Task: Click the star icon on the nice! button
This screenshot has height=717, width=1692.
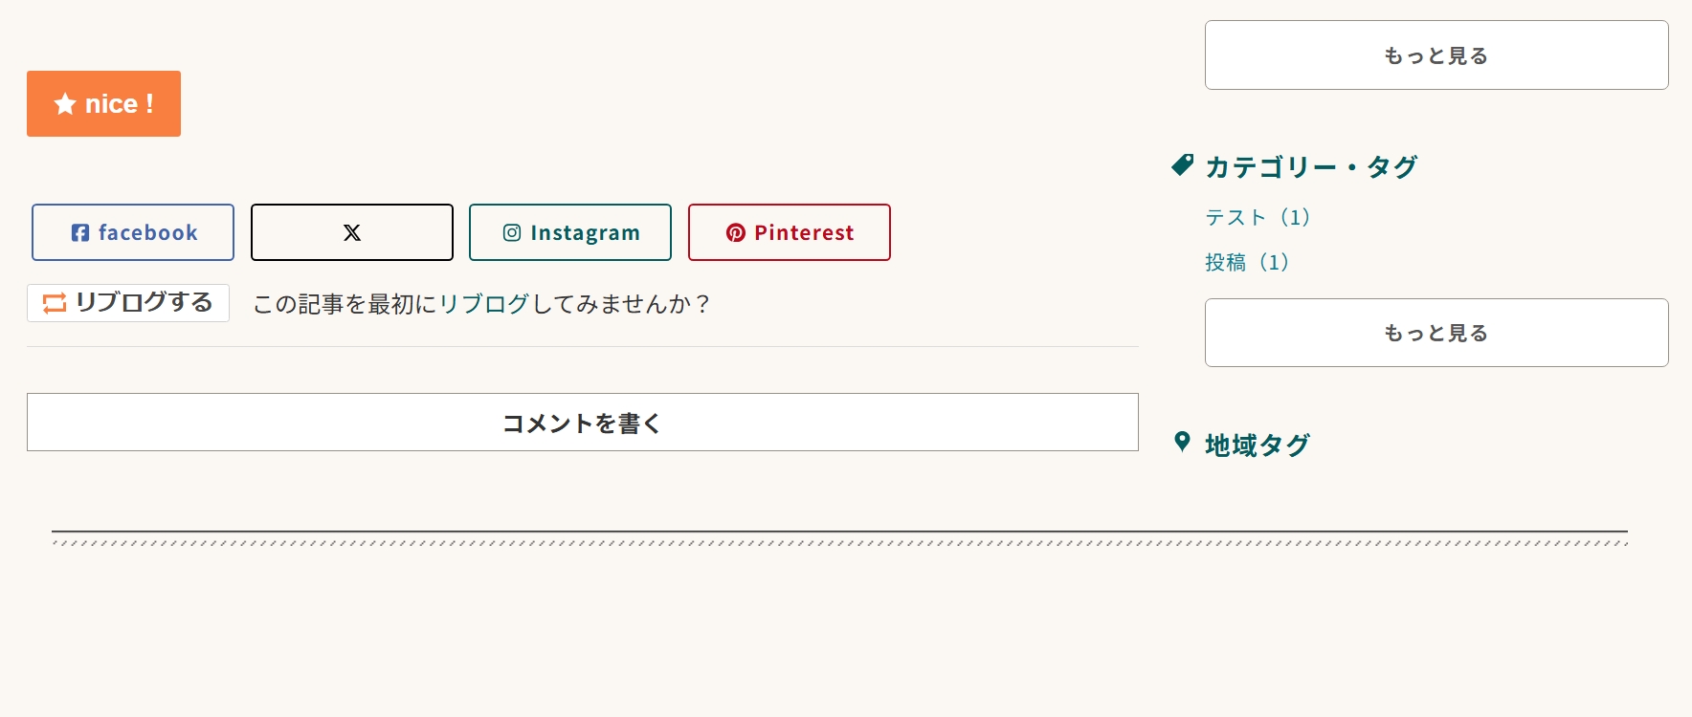Action: click(x=63, y=103)
